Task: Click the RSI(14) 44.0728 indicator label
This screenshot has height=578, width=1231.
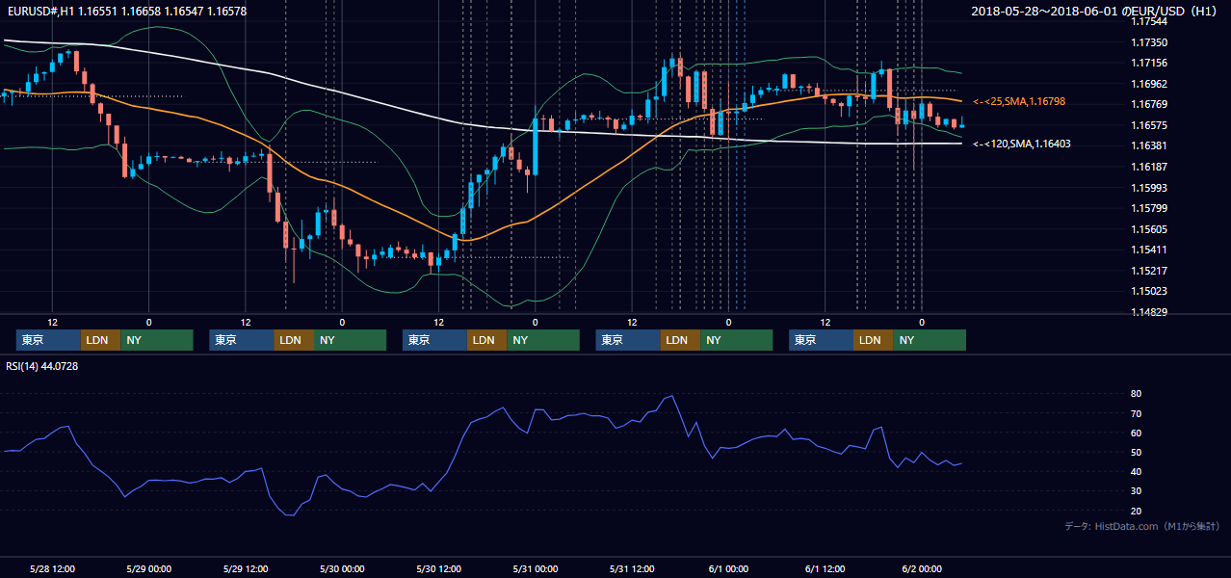Action: coord(42,366)
